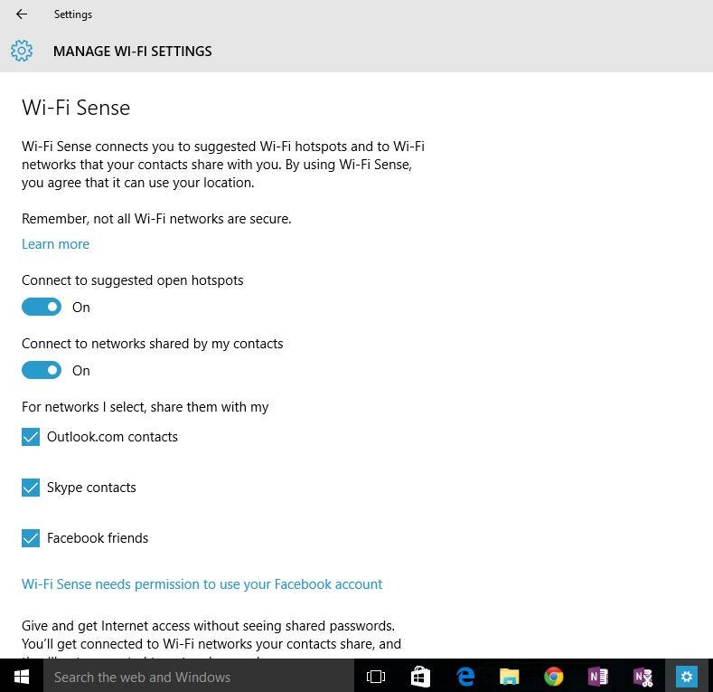Open the Windows Start menu
The height and width of the screenshot is (692, 713).
coord(22,677)
